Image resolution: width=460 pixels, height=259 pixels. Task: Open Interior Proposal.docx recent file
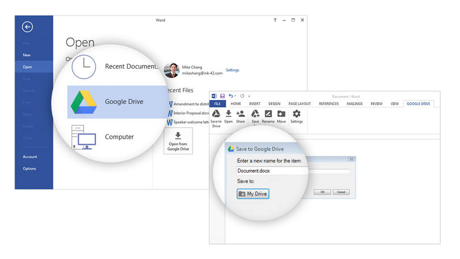click(189, 113)
